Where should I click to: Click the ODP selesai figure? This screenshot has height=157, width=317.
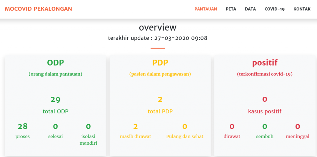click(x=55, y=126)
